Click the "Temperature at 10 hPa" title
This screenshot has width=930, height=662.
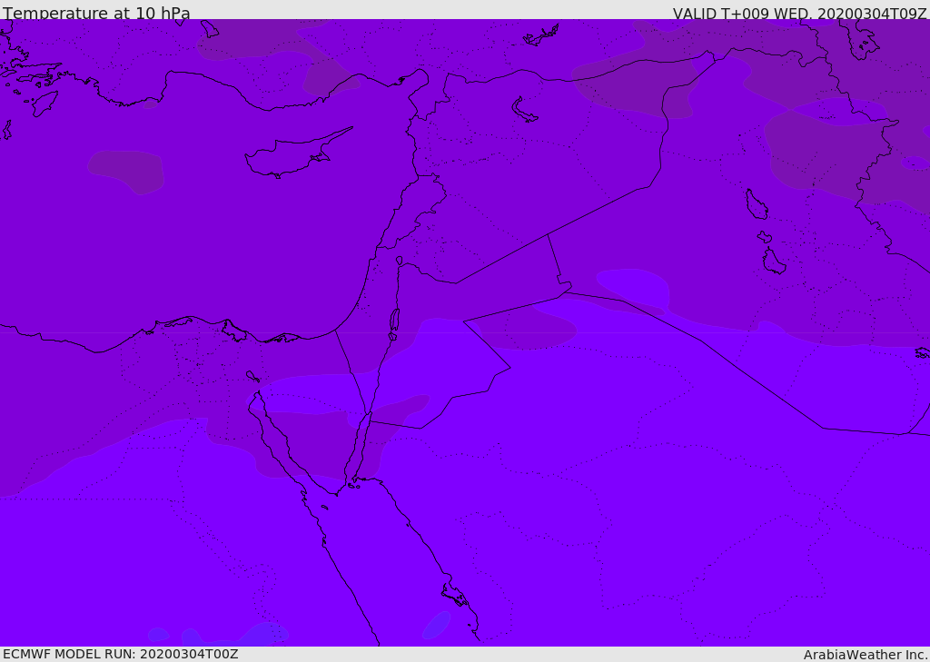96,14
